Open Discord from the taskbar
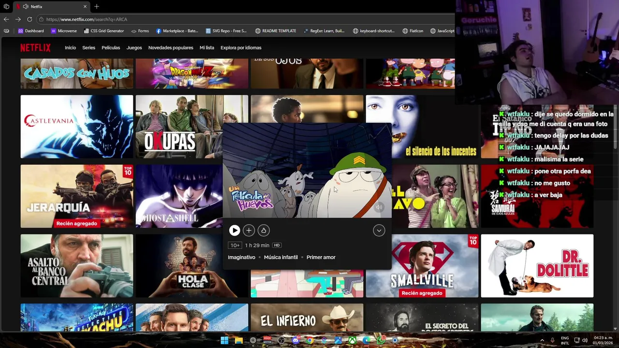619x348 pixels. pos(295,340)
